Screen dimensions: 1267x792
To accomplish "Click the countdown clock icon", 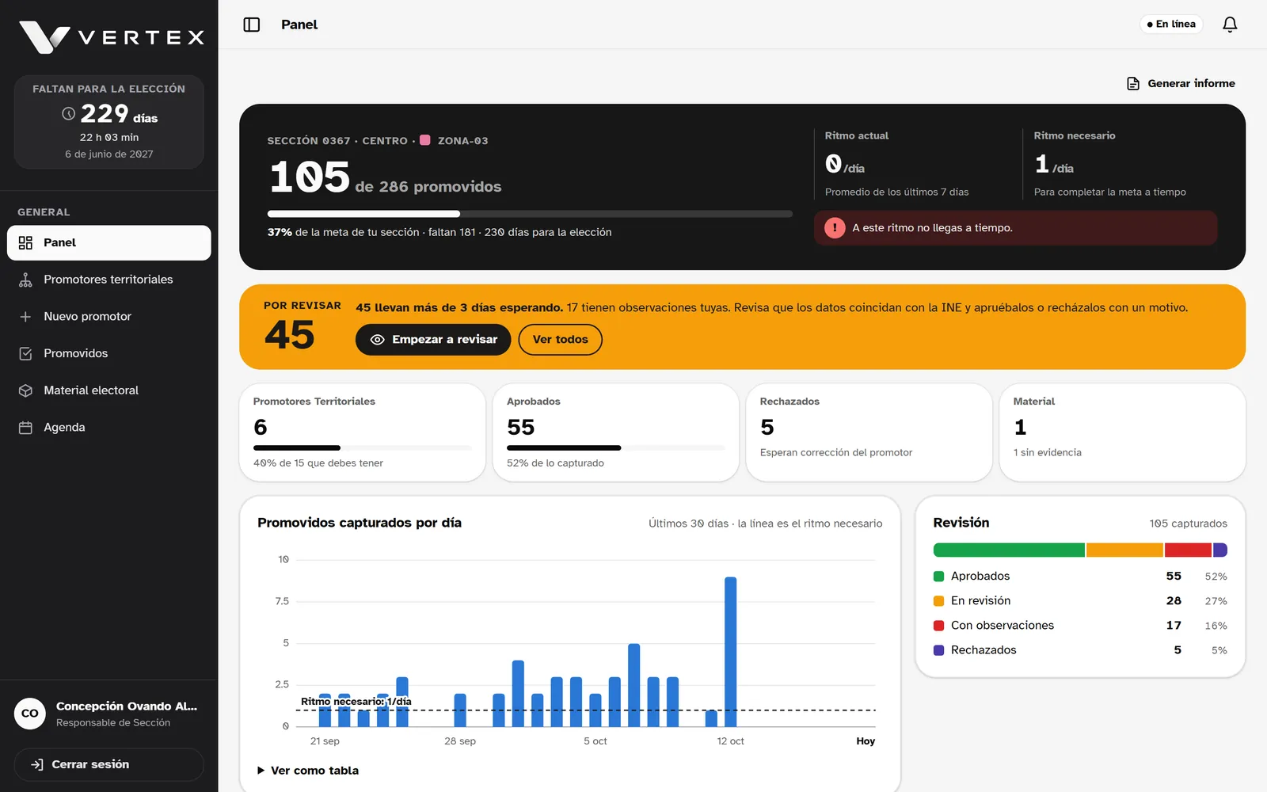I will pos(69,114).
